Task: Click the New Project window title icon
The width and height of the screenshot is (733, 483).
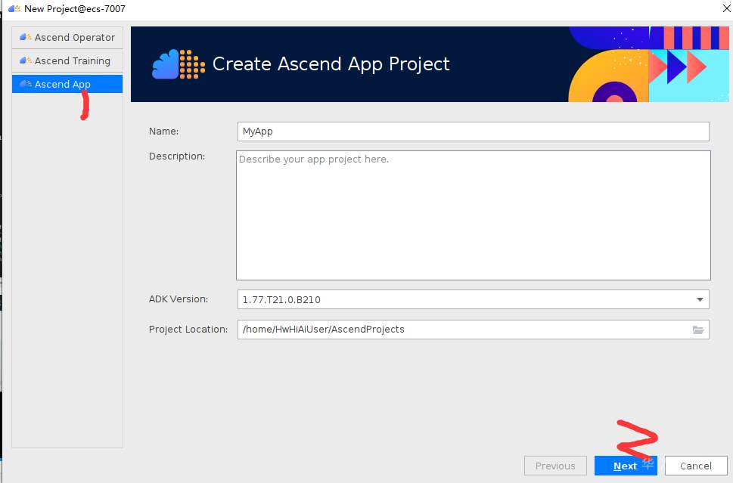Action: pyautogui.click(x=14, y=8)
